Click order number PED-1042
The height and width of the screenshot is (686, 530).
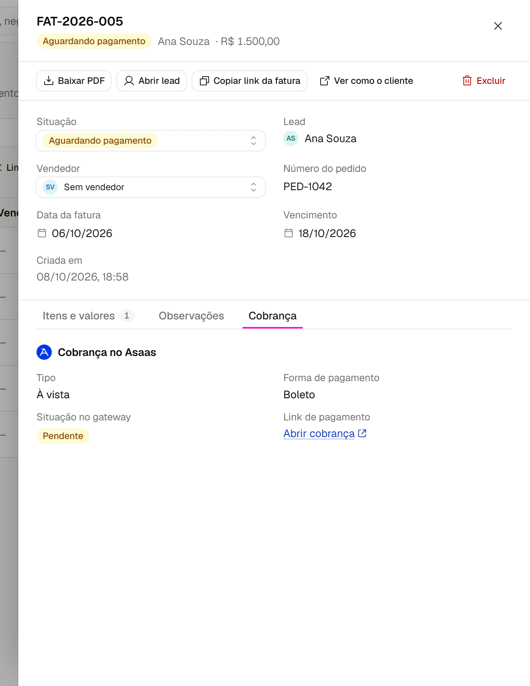[x=308, y=186]
